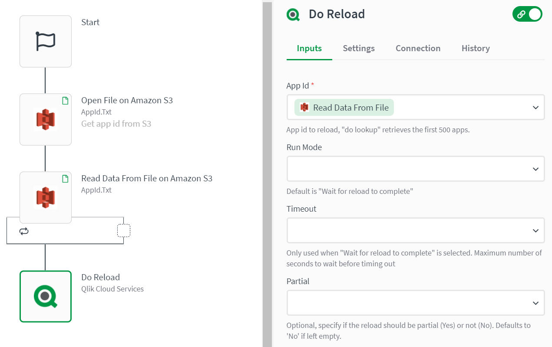Select the Do Reload Qlik icon

click(45, 296)
